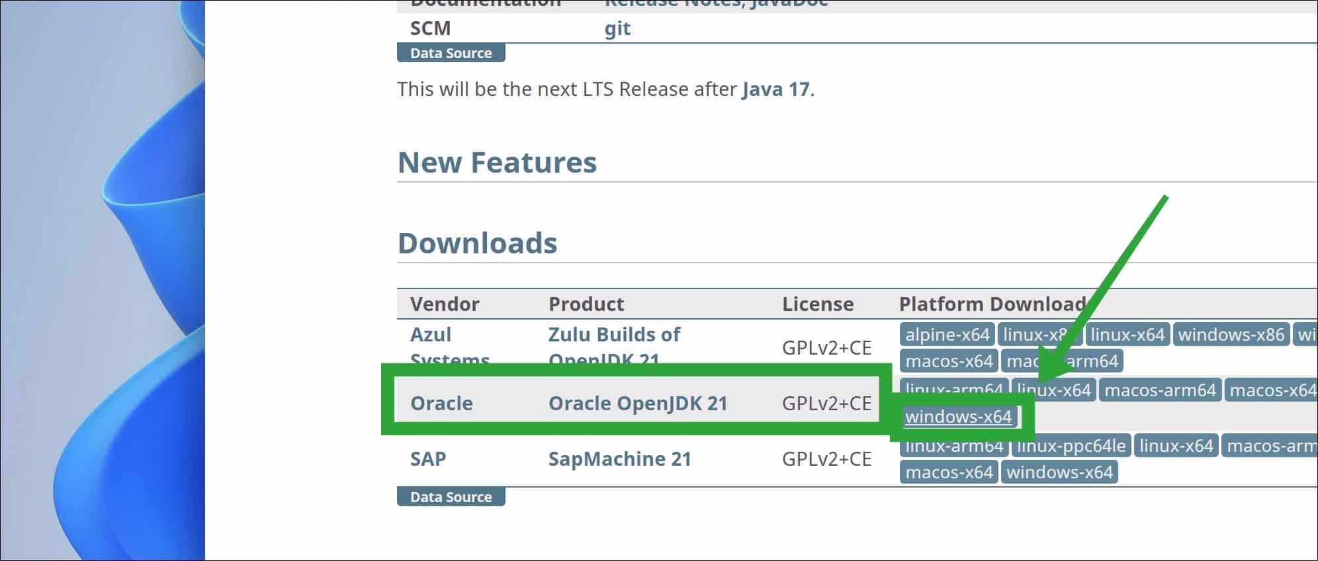Select linux-x64 in the Azul row
Screen dimensions: 1318x561
tap(1127, 335)
